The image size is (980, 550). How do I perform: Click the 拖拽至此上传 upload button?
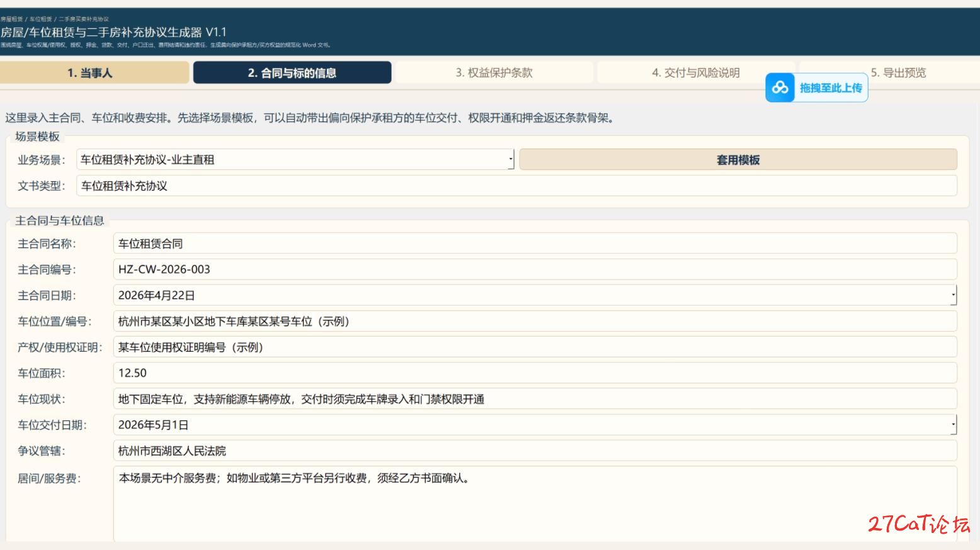830,88
